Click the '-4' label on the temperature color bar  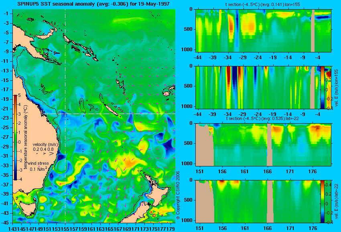[19, 179]
